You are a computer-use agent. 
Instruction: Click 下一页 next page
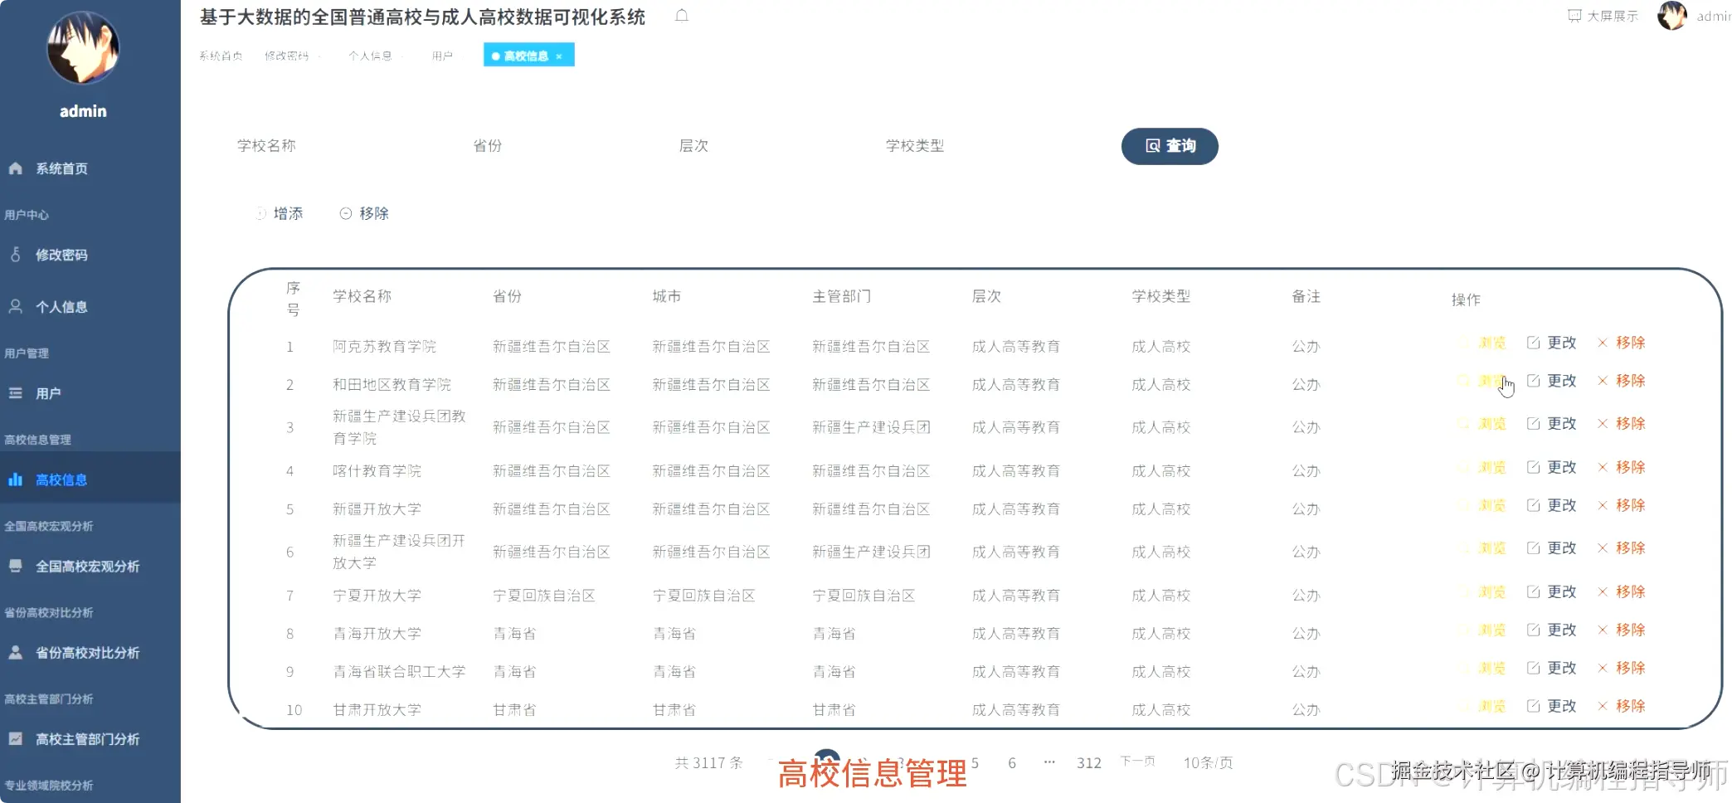1137,762
